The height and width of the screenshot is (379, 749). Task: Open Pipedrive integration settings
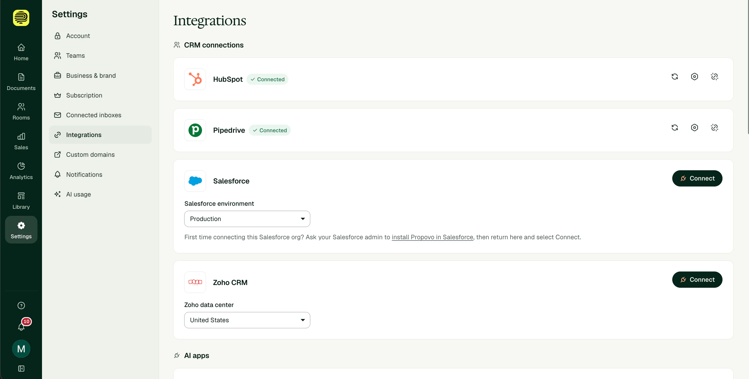[x=694, y=127]
